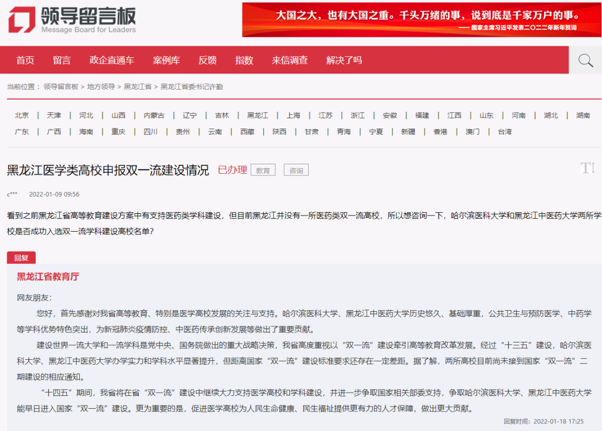Open 解决了吗 in the navigation bar
The image size is (602, 431).
click(x=344, y=60)
